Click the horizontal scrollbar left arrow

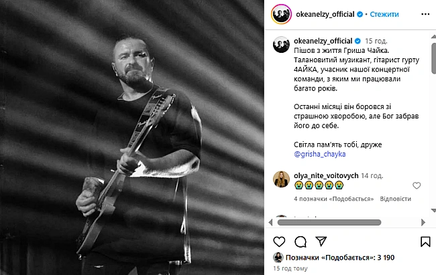[270, 222]
